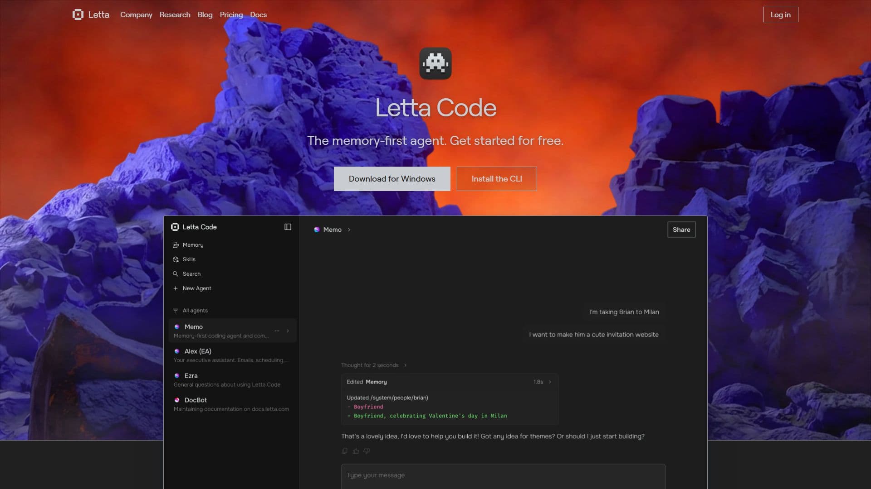
Task: Click the Letta logo icon in header
Action: [x=78, y=14]
